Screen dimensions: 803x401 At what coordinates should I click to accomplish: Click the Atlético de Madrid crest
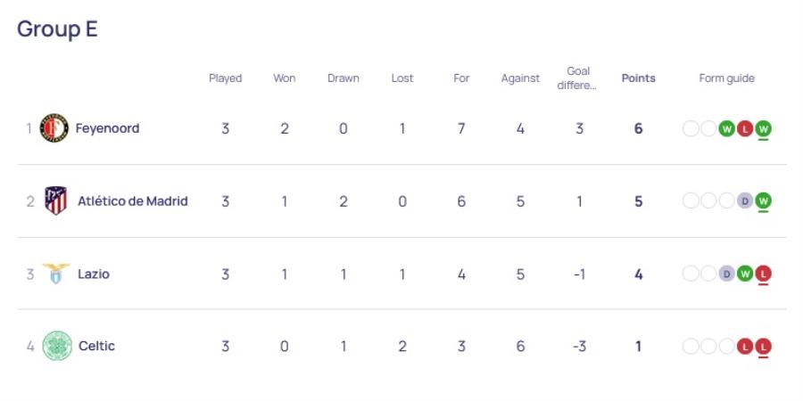coord(56,200)
